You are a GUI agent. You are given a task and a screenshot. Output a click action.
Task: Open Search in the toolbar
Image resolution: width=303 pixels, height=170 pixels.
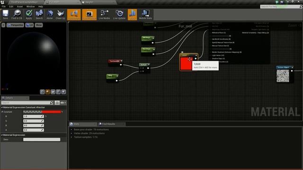click(x=39, y=15)
